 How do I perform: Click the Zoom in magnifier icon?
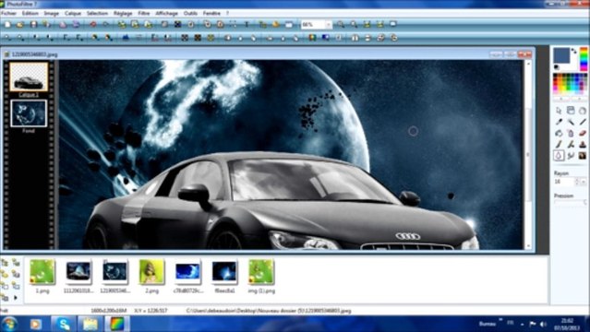coord(341,25)
